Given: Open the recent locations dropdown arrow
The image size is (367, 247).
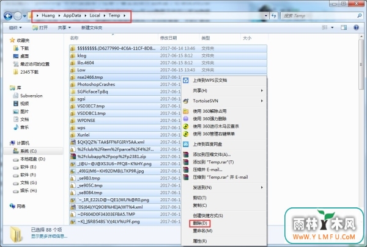Looking at the screenshot, I should (x=24, y=16).
